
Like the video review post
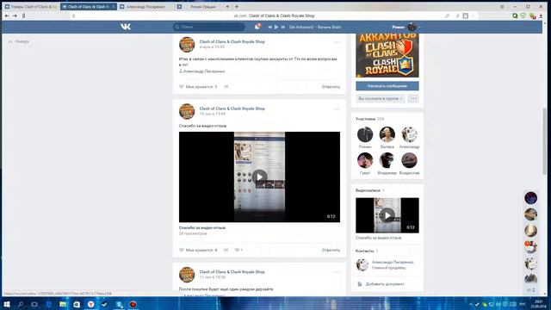tap(198, 250)
